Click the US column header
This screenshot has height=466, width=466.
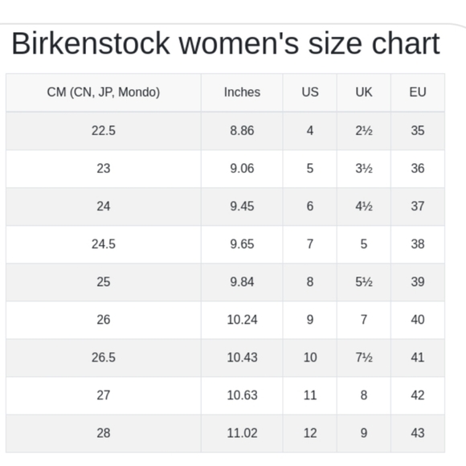[x=310, y=92]
